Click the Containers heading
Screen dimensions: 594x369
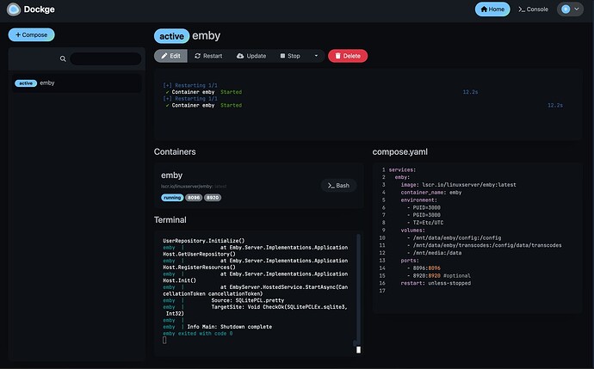175,151
